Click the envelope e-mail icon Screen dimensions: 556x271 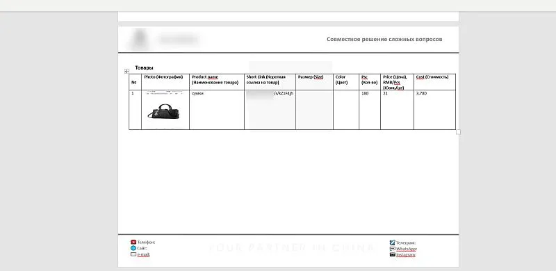point(133,254)
